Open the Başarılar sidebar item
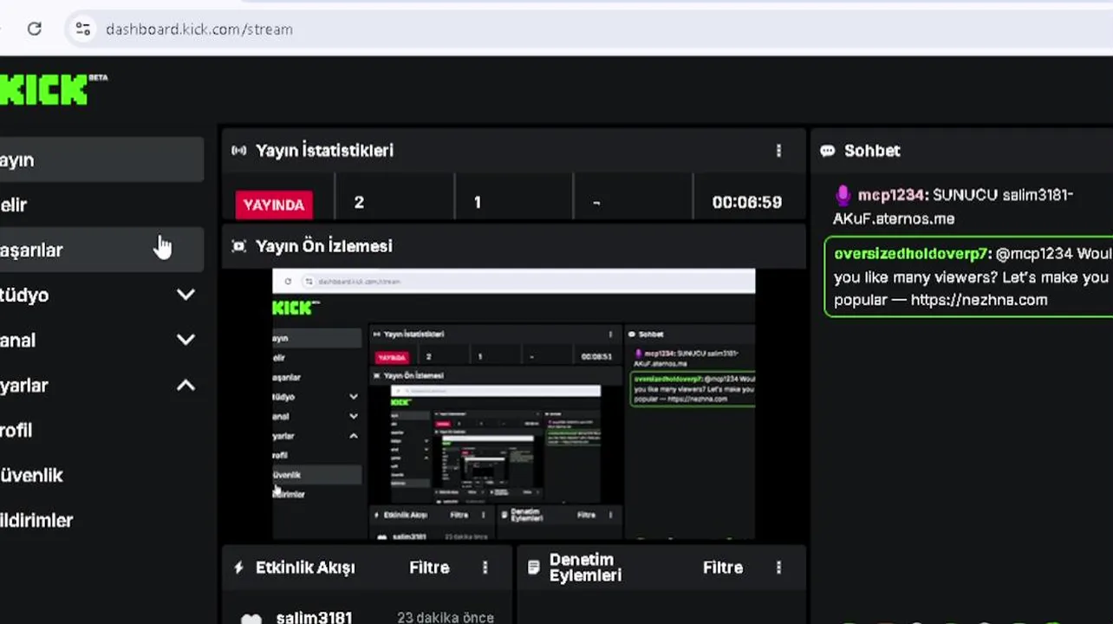The height and width of the screenshot is (624, 1113). point(101,250)
